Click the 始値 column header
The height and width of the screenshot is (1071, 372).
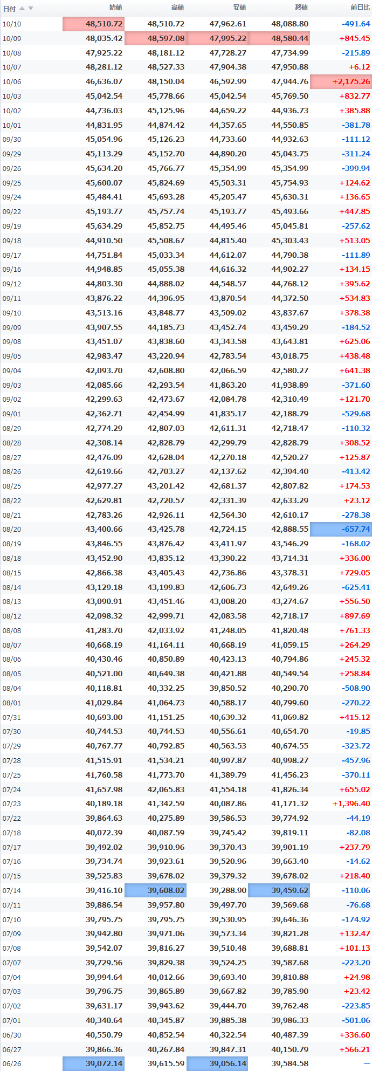pos(116,8)
